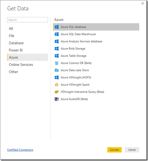The width and height of the screenshot is (148, 161).
Task: Click the Azure SQL database Windows icon
Action: coord(57,27)
